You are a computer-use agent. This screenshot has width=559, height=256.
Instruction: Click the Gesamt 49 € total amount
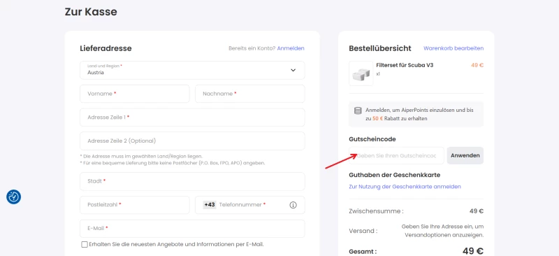point(473,251)
